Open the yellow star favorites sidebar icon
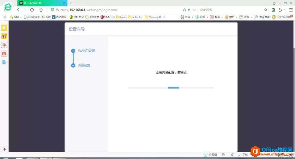This screenshot has width=295, height=159. tap(4, 28)
